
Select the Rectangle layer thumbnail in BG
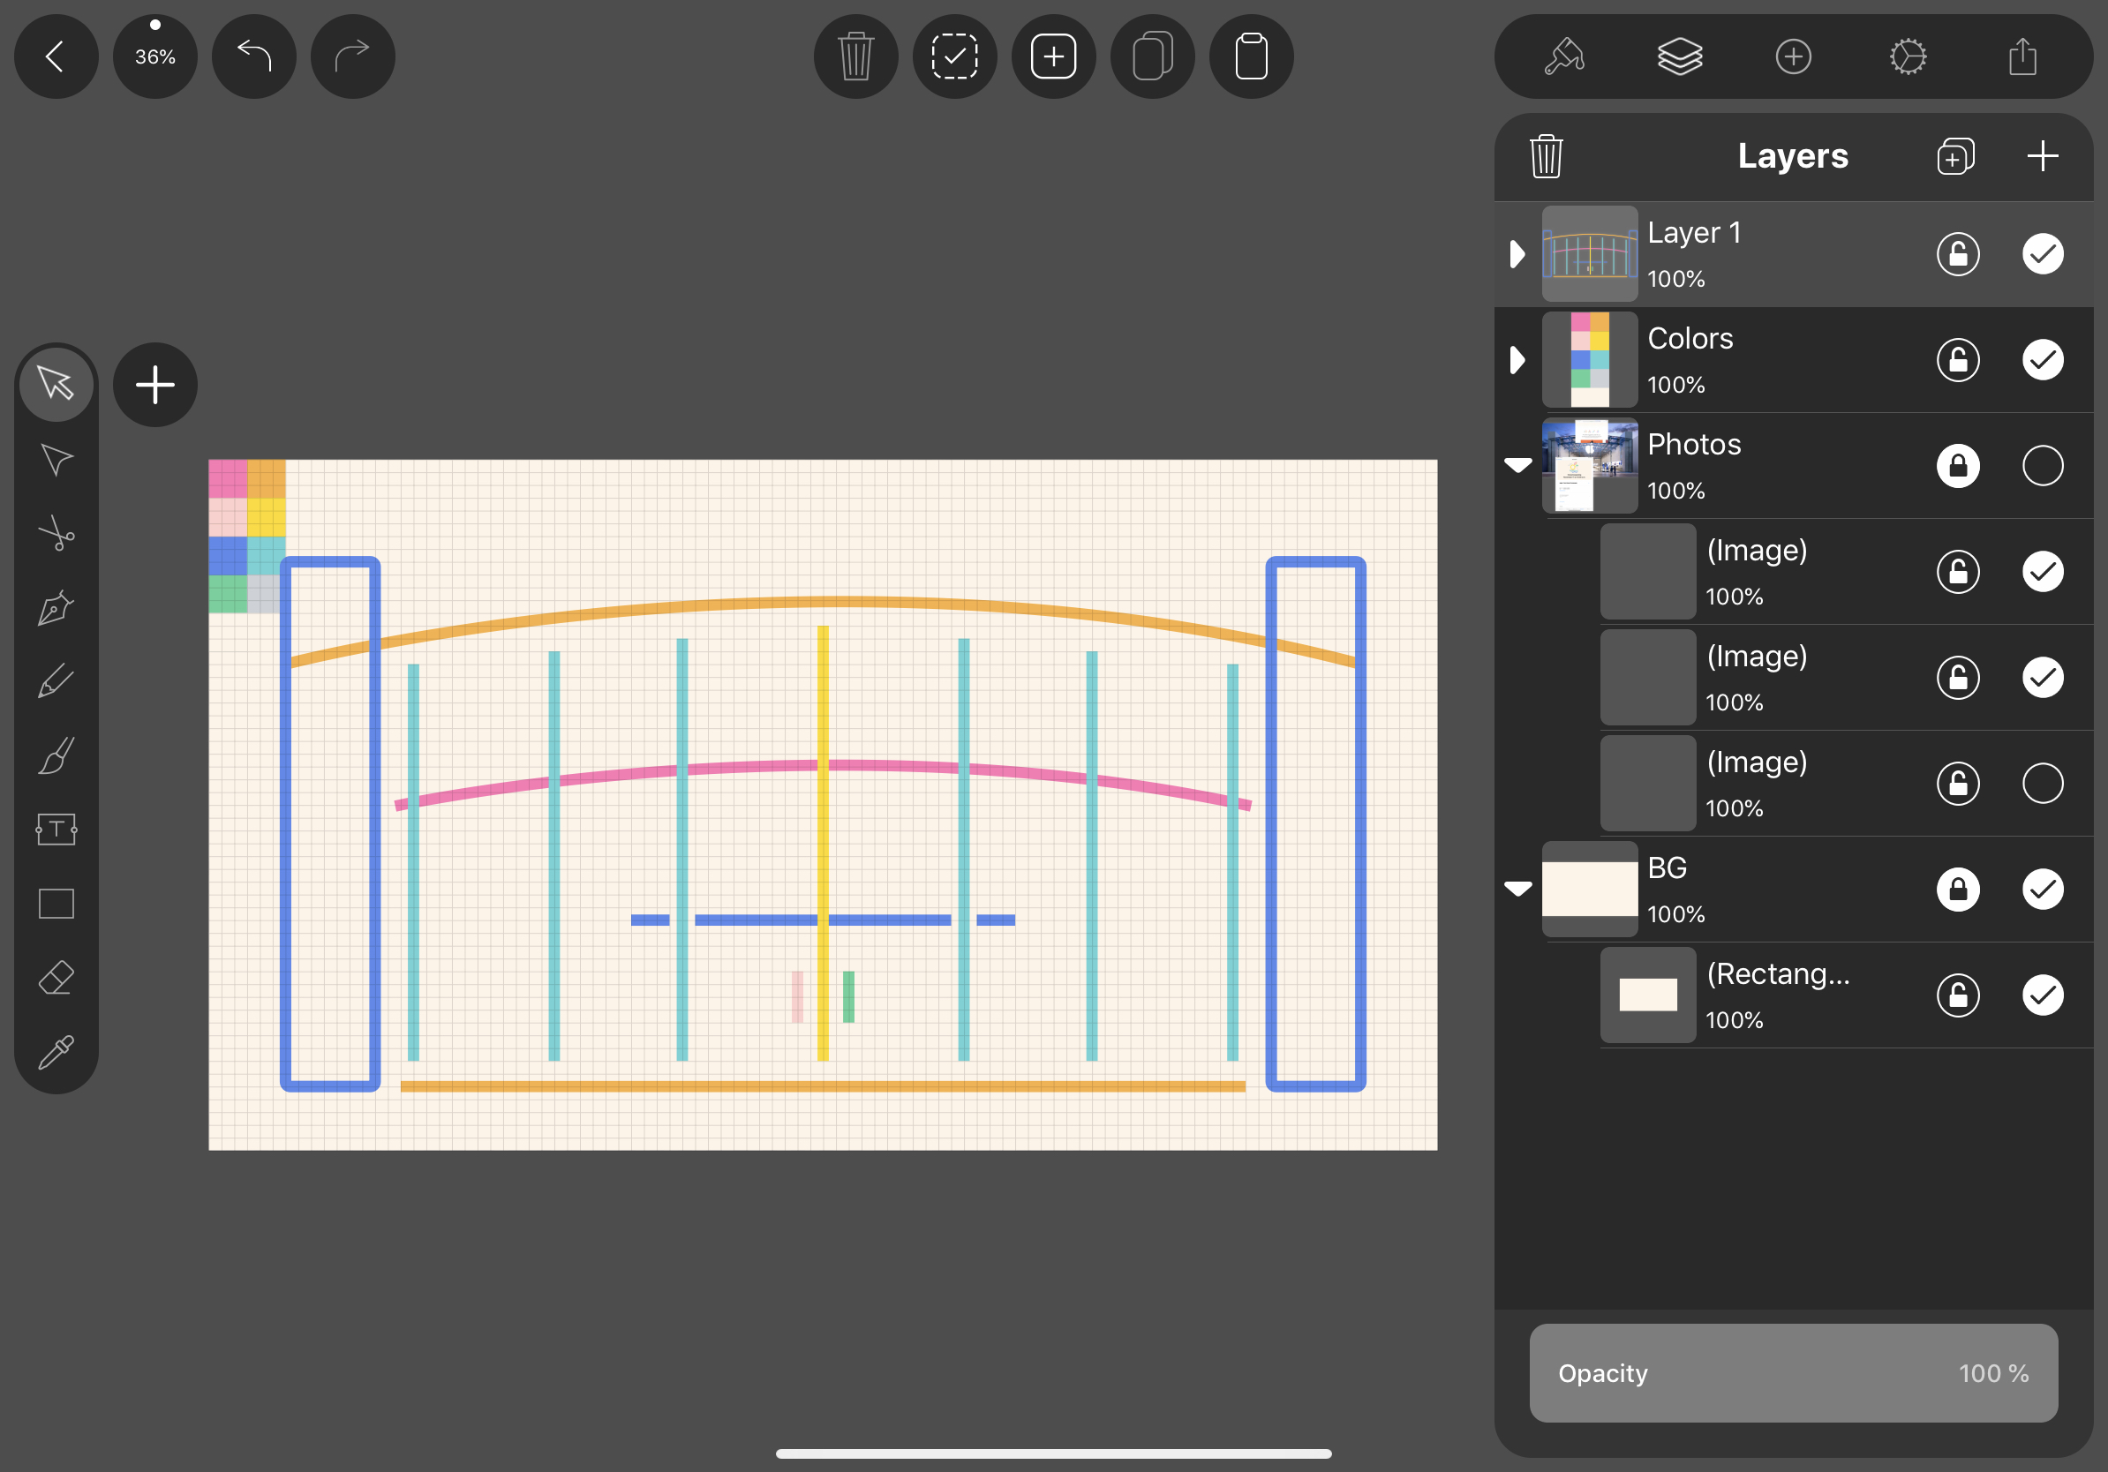coord(1647,995)
